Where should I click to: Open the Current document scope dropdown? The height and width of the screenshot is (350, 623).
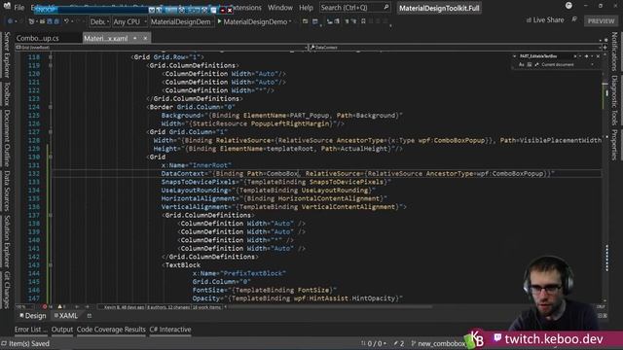click(568, 65)
